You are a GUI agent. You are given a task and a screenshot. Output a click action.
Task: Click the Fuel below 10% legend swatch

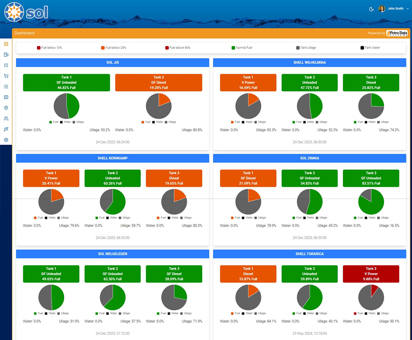38,48
